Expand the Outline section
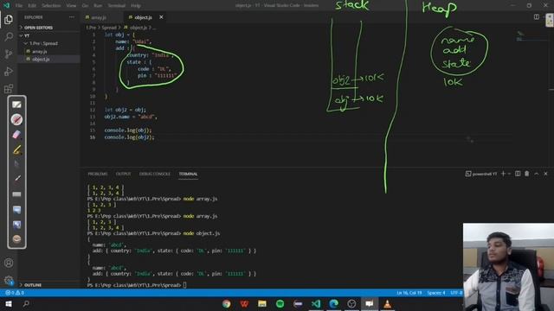This screenshot has height=311, width=554. pyautogui.click(x=48, y=284)
